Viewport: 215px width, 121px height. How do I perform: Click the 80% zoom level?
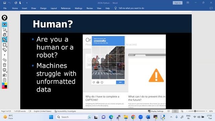pos(211,111)
